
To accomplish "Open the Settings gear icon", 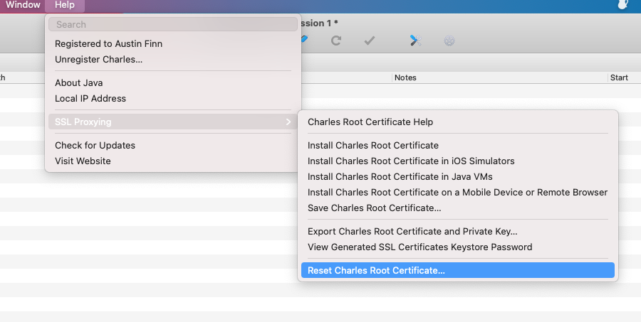I will tap(449, 41).
